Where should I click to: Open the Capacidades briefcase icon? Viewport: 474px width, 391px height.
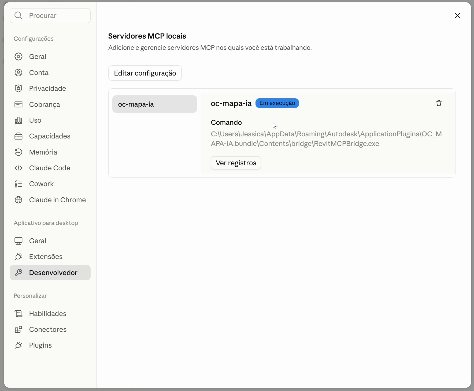(x=18, y=136)
